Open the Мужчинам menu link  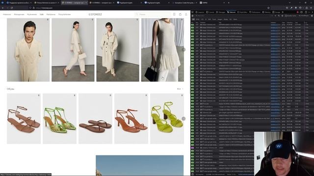click(x=32, y=14)
